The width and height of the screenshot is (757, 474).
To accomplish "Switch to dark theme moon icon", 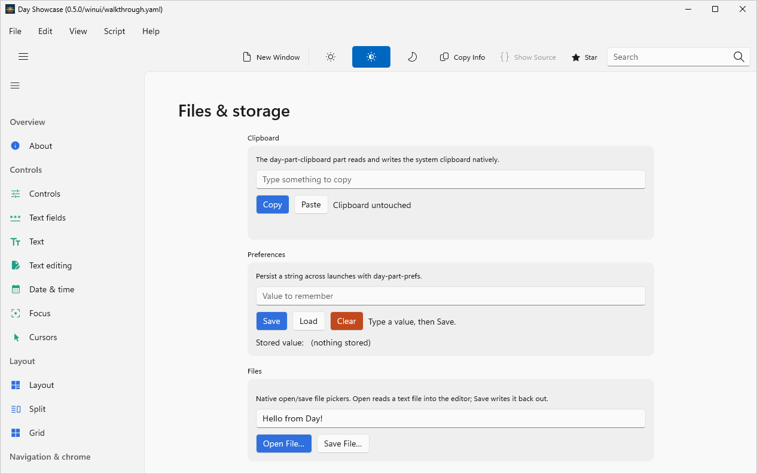I will point(412,57).
